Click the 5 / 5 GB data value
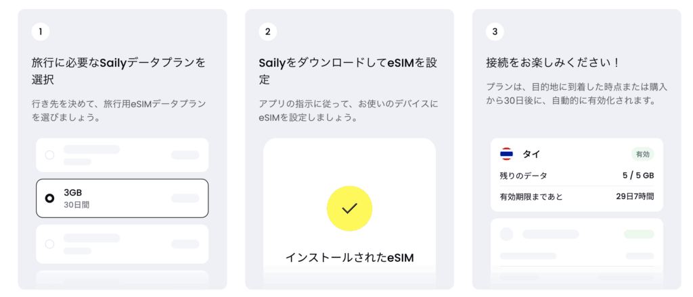693x297 pixels. [637, 175]
